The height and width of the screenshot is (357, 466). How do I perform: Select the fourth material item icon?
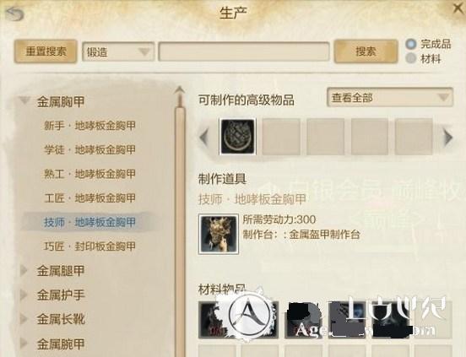(x=347, y=320)
